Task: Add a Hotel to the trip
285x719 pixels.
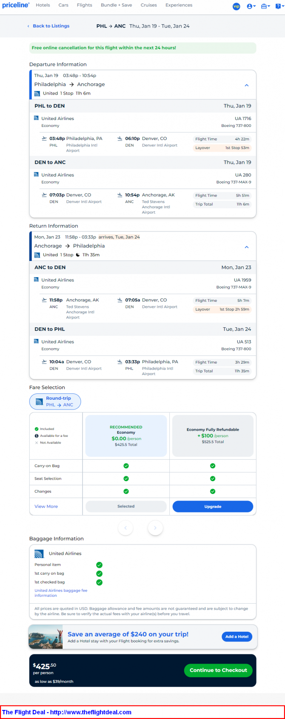Action: pos(237,636)
